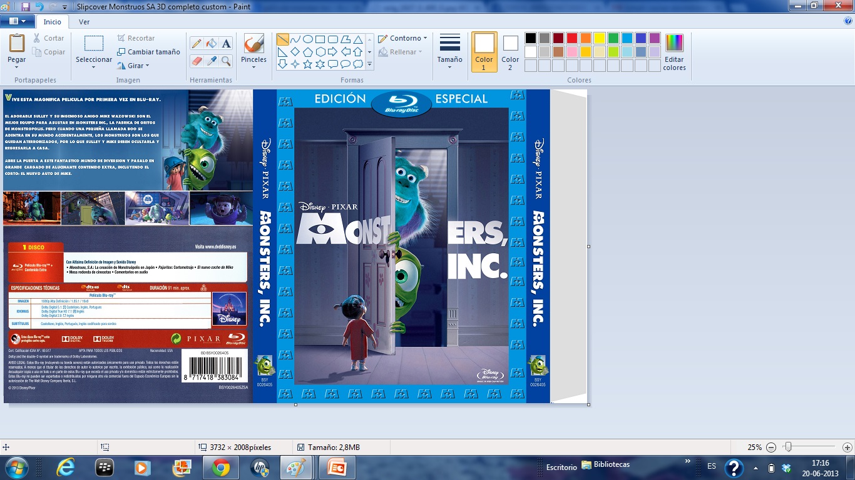
Task: Open Internet Explorer from the taskbar
Action: pos(65,467)
